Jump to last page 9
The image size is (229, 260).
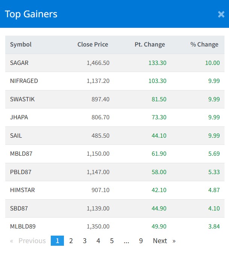(141, 241)
